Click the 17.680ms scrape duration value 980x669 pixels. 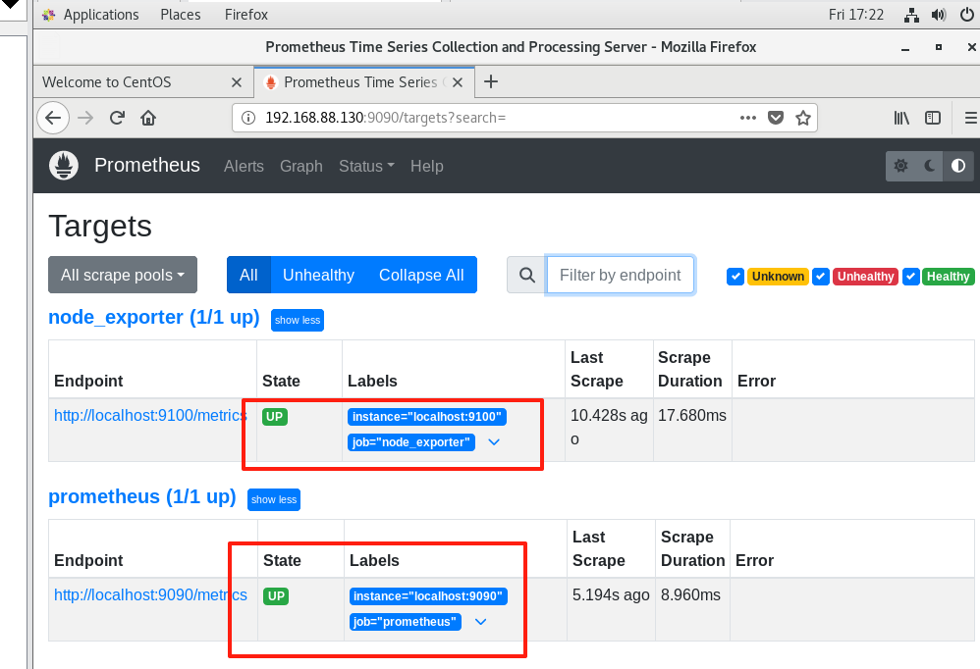(x=692, y=416)
